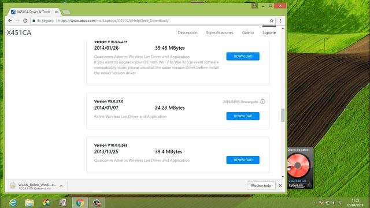
Task: Go back to the previous page
Action: tap(10, 21)
